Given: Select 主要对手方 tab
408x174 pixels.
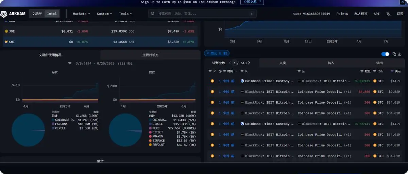Looking at the screenshot, I should point(150,55).
